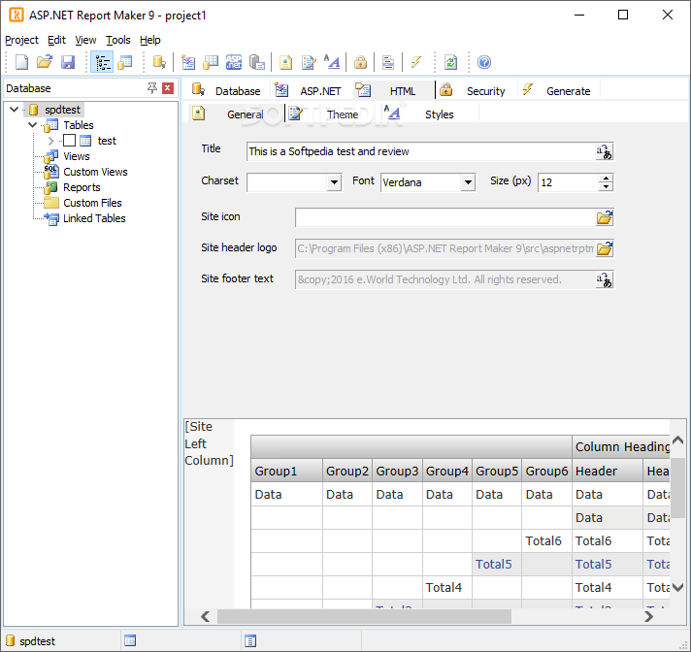Click the New Project toolbar icon

[21, 62]
